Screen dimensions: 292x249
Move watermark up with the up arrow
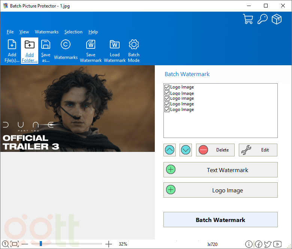[x=170, y=150]
